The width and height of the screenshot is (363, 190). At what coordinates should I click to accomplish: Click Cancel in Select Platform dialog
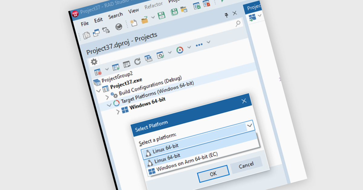coord(246,165)
